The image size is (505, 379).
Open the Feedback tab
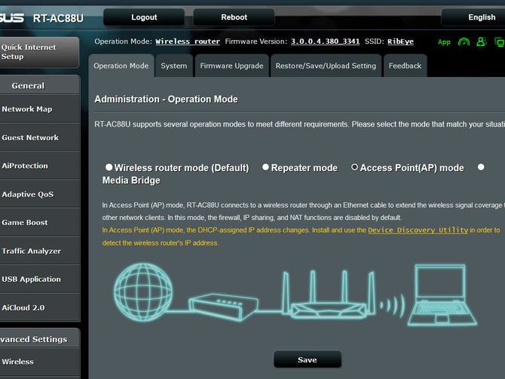coord(405,66)
